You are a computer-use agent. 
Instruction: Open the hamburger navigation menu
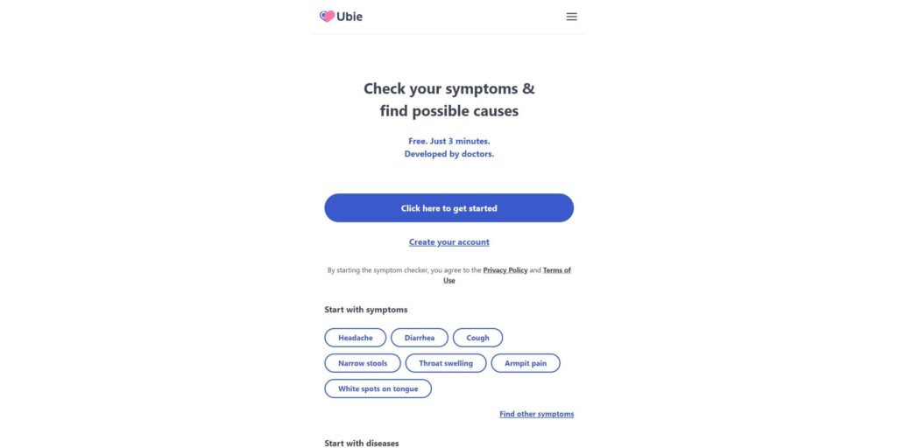pos(571,17)
